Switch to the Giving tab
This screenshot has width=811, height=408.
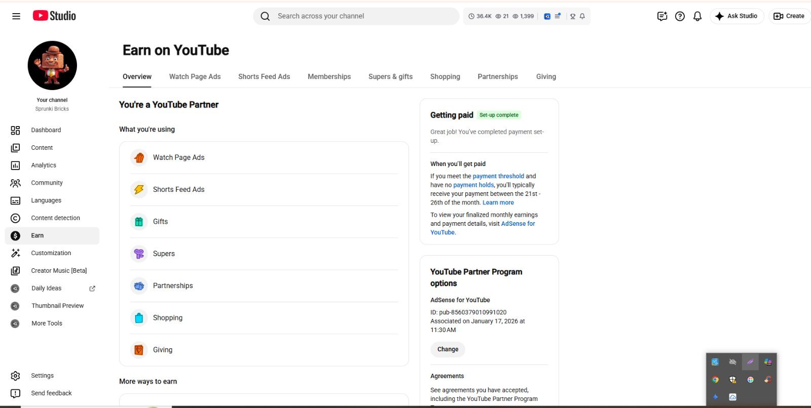click(546, 76)
